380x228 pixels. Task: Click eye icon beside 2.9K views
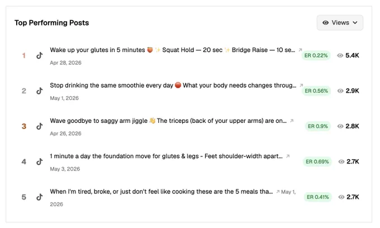340,91
